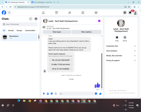
Task: Send quick reply 'Yes, are you interested?'
Action: pos(61,60)
